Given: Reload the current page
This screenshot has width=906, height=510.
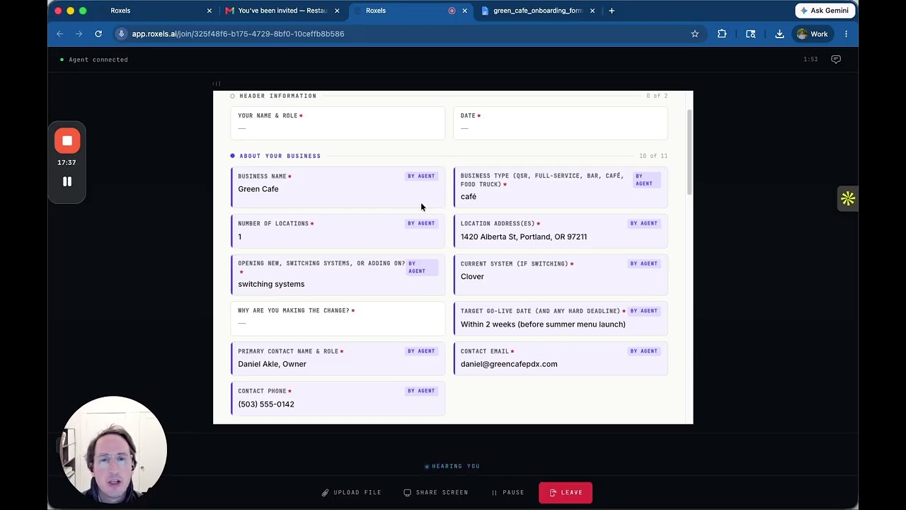Looking at the screenshot, I should click(x=98, y=33).
